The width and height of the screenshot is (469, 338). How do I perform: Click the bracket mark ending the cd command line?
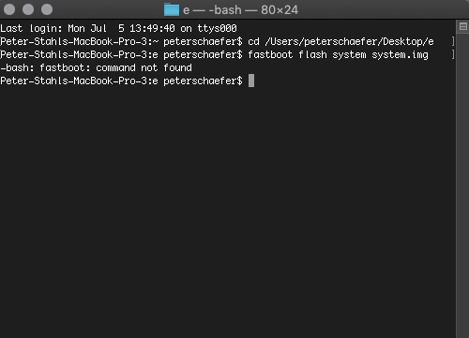[x=453, y=41]
